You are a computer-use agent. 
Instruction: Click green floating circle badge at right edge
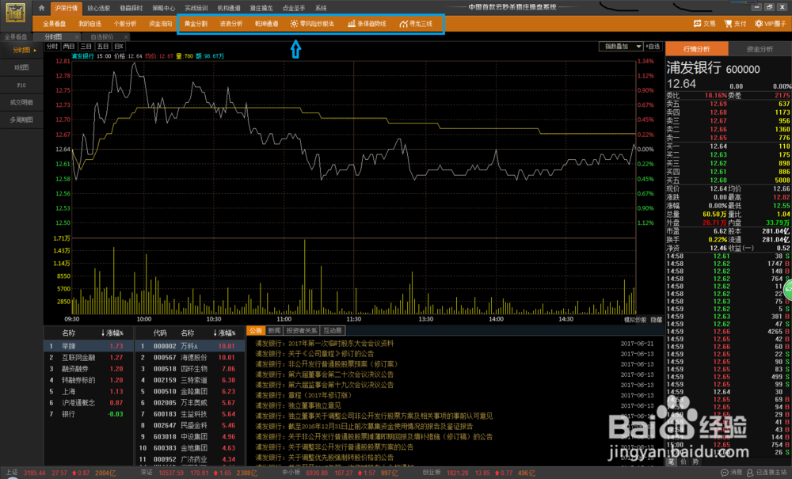(787, 290)
